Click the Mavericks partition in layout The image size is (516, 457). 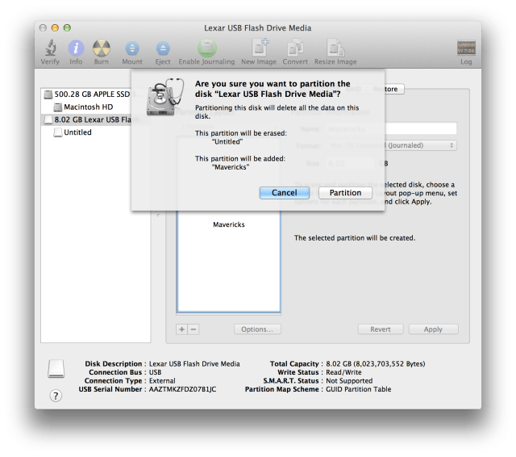[229, 224]
